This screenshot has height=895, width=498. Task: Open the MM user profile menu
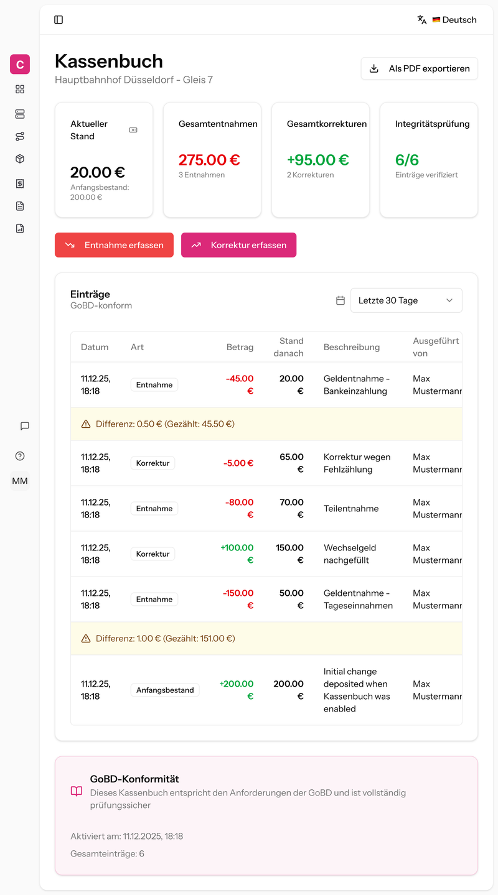click(x=20, y=481)
